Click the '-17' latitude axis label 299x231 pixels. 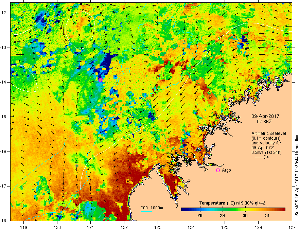4,186
